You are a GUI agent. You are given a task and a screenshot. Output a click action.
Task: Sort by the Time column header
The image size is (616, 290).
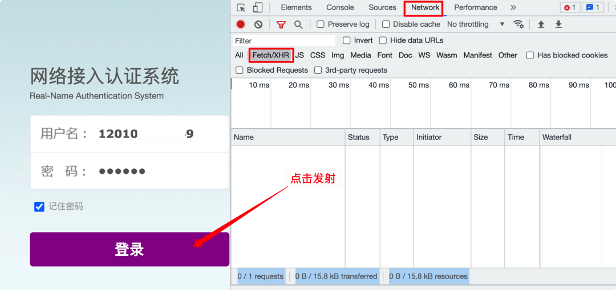pos(522,137)
